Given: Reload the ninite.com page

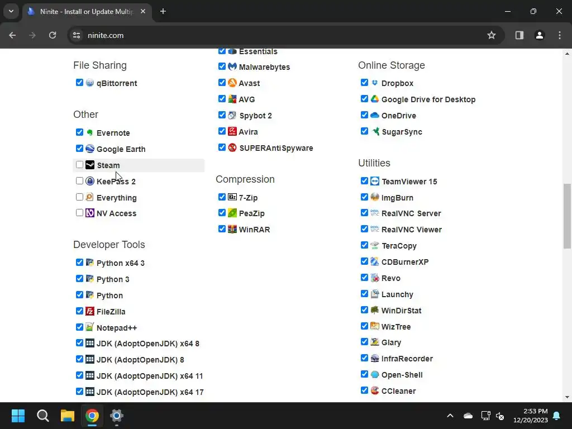Looking at the screenshot, I should pos(53,35).
